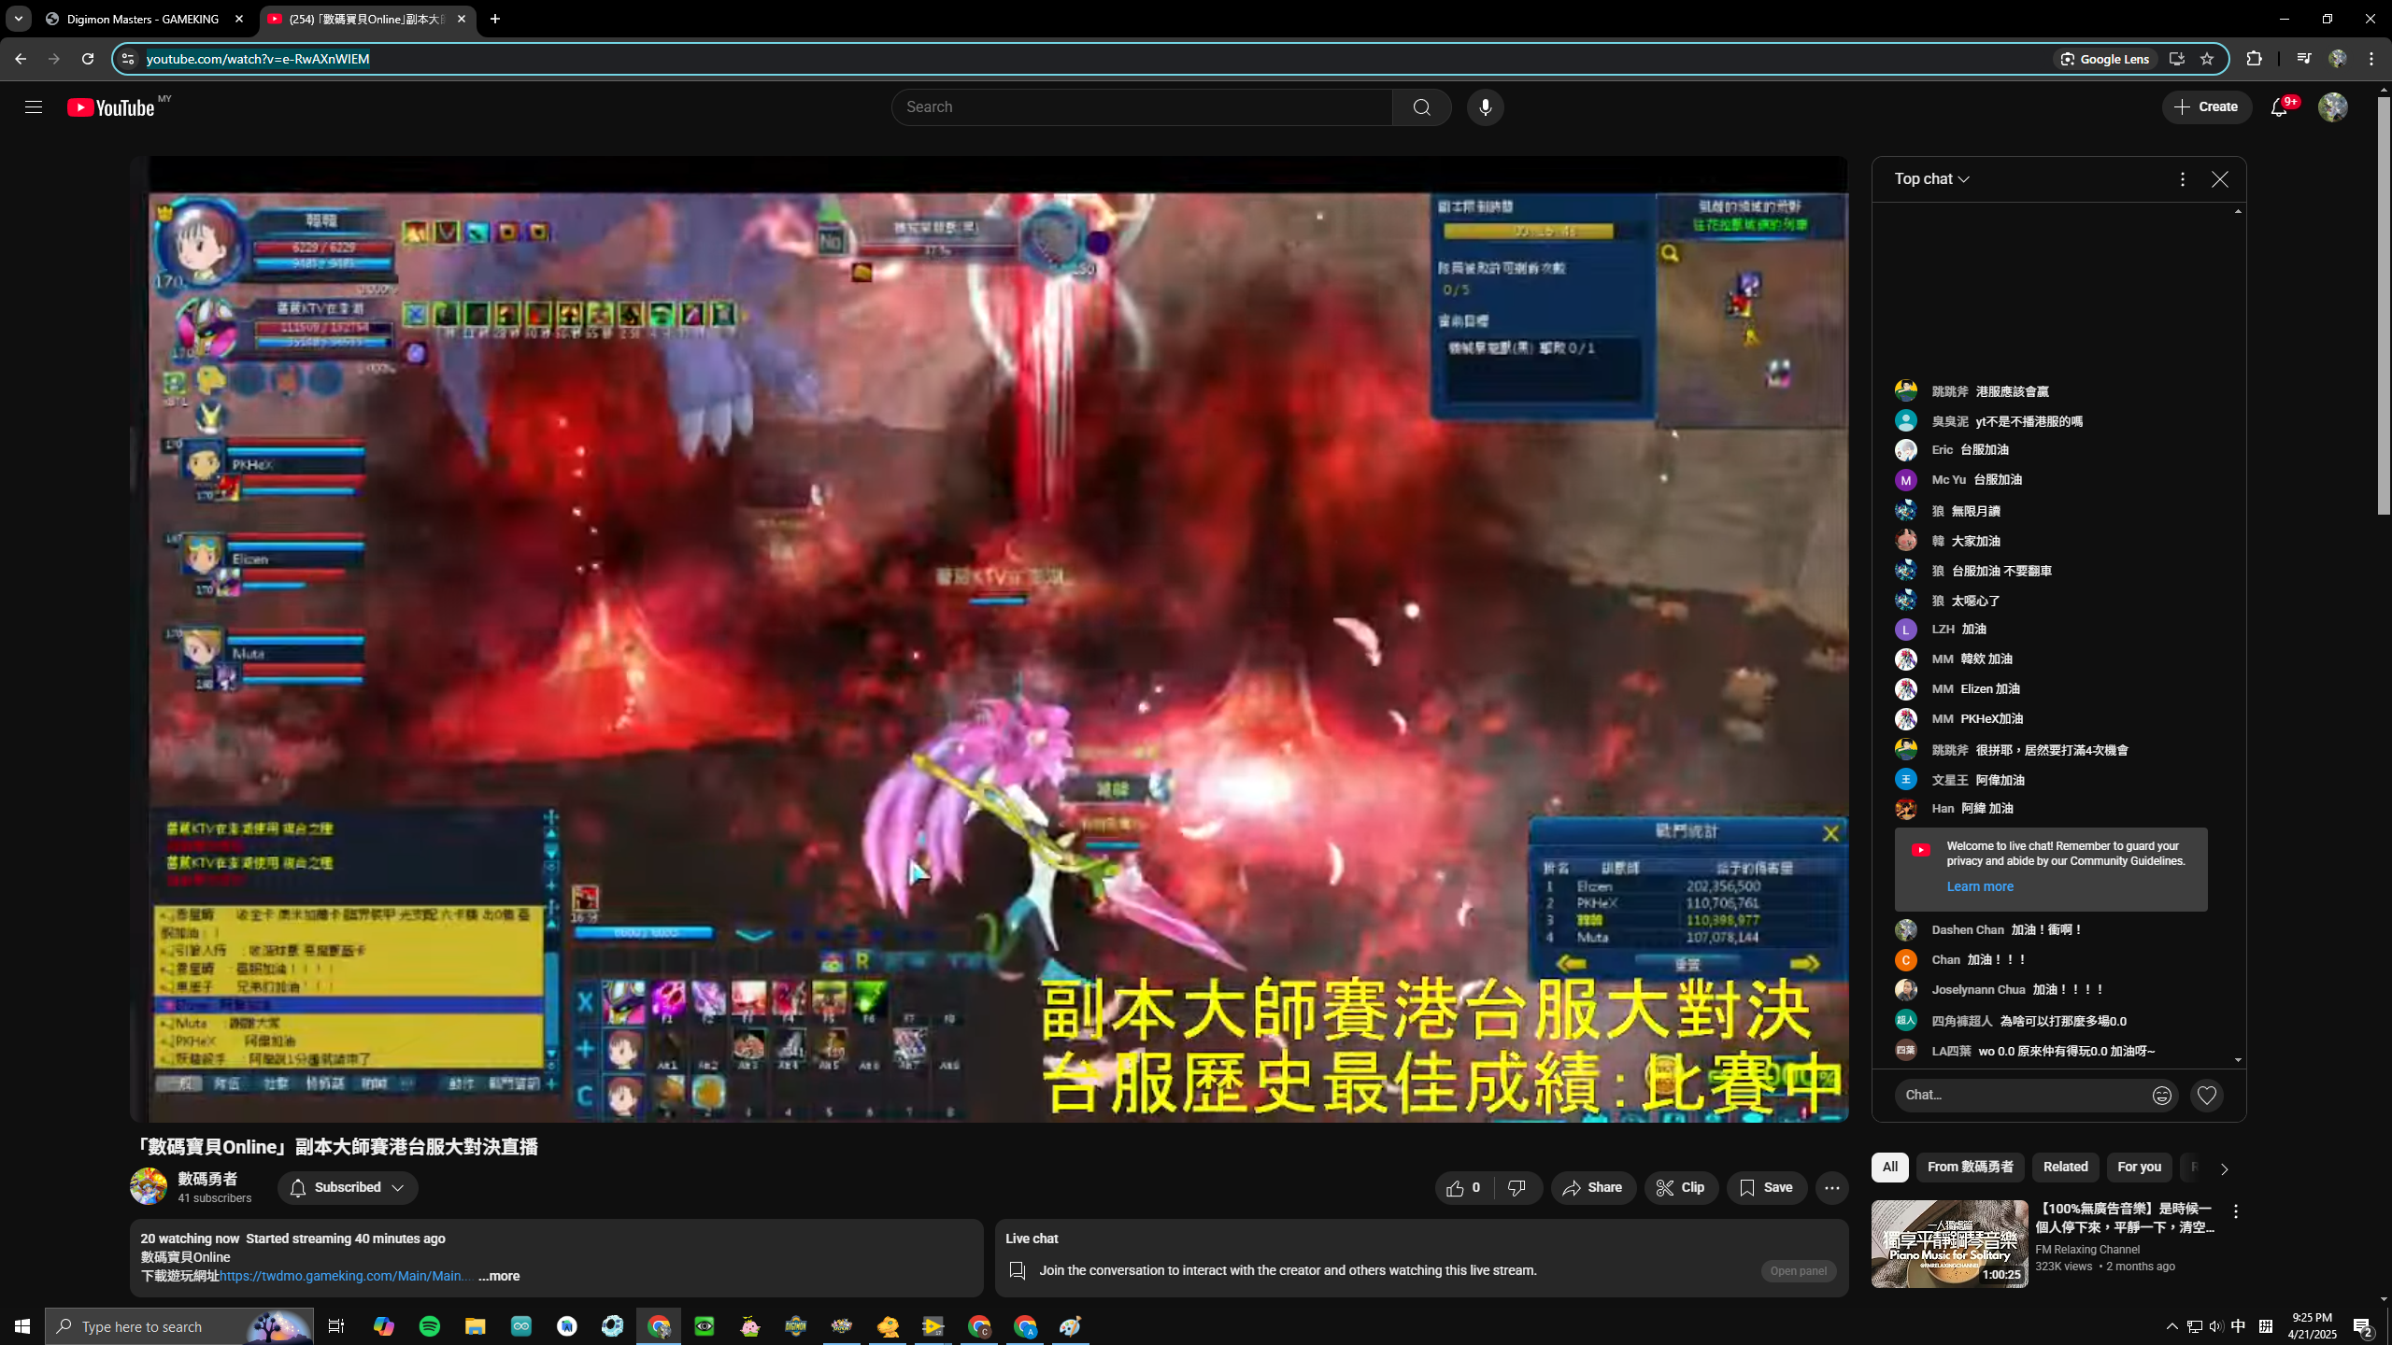
Task: Open Google Lens from address bar
Action: coord(2105,59)
